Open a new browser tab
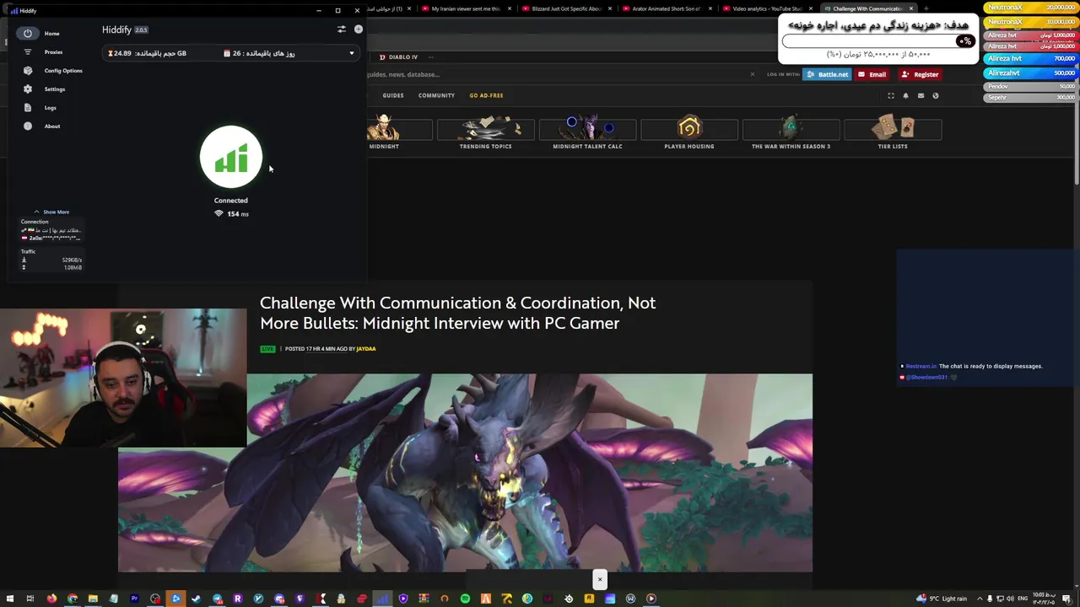The width and height of the screenshot is (1080, 607). [x=926, y=8]
